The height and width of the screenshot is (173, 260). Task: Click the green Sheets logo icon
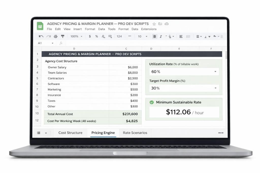click(x=40, y=26)
